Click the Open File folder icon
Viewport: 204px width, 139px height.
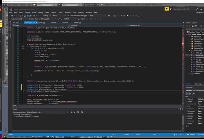pyautogui.click(x=25, y=16)
